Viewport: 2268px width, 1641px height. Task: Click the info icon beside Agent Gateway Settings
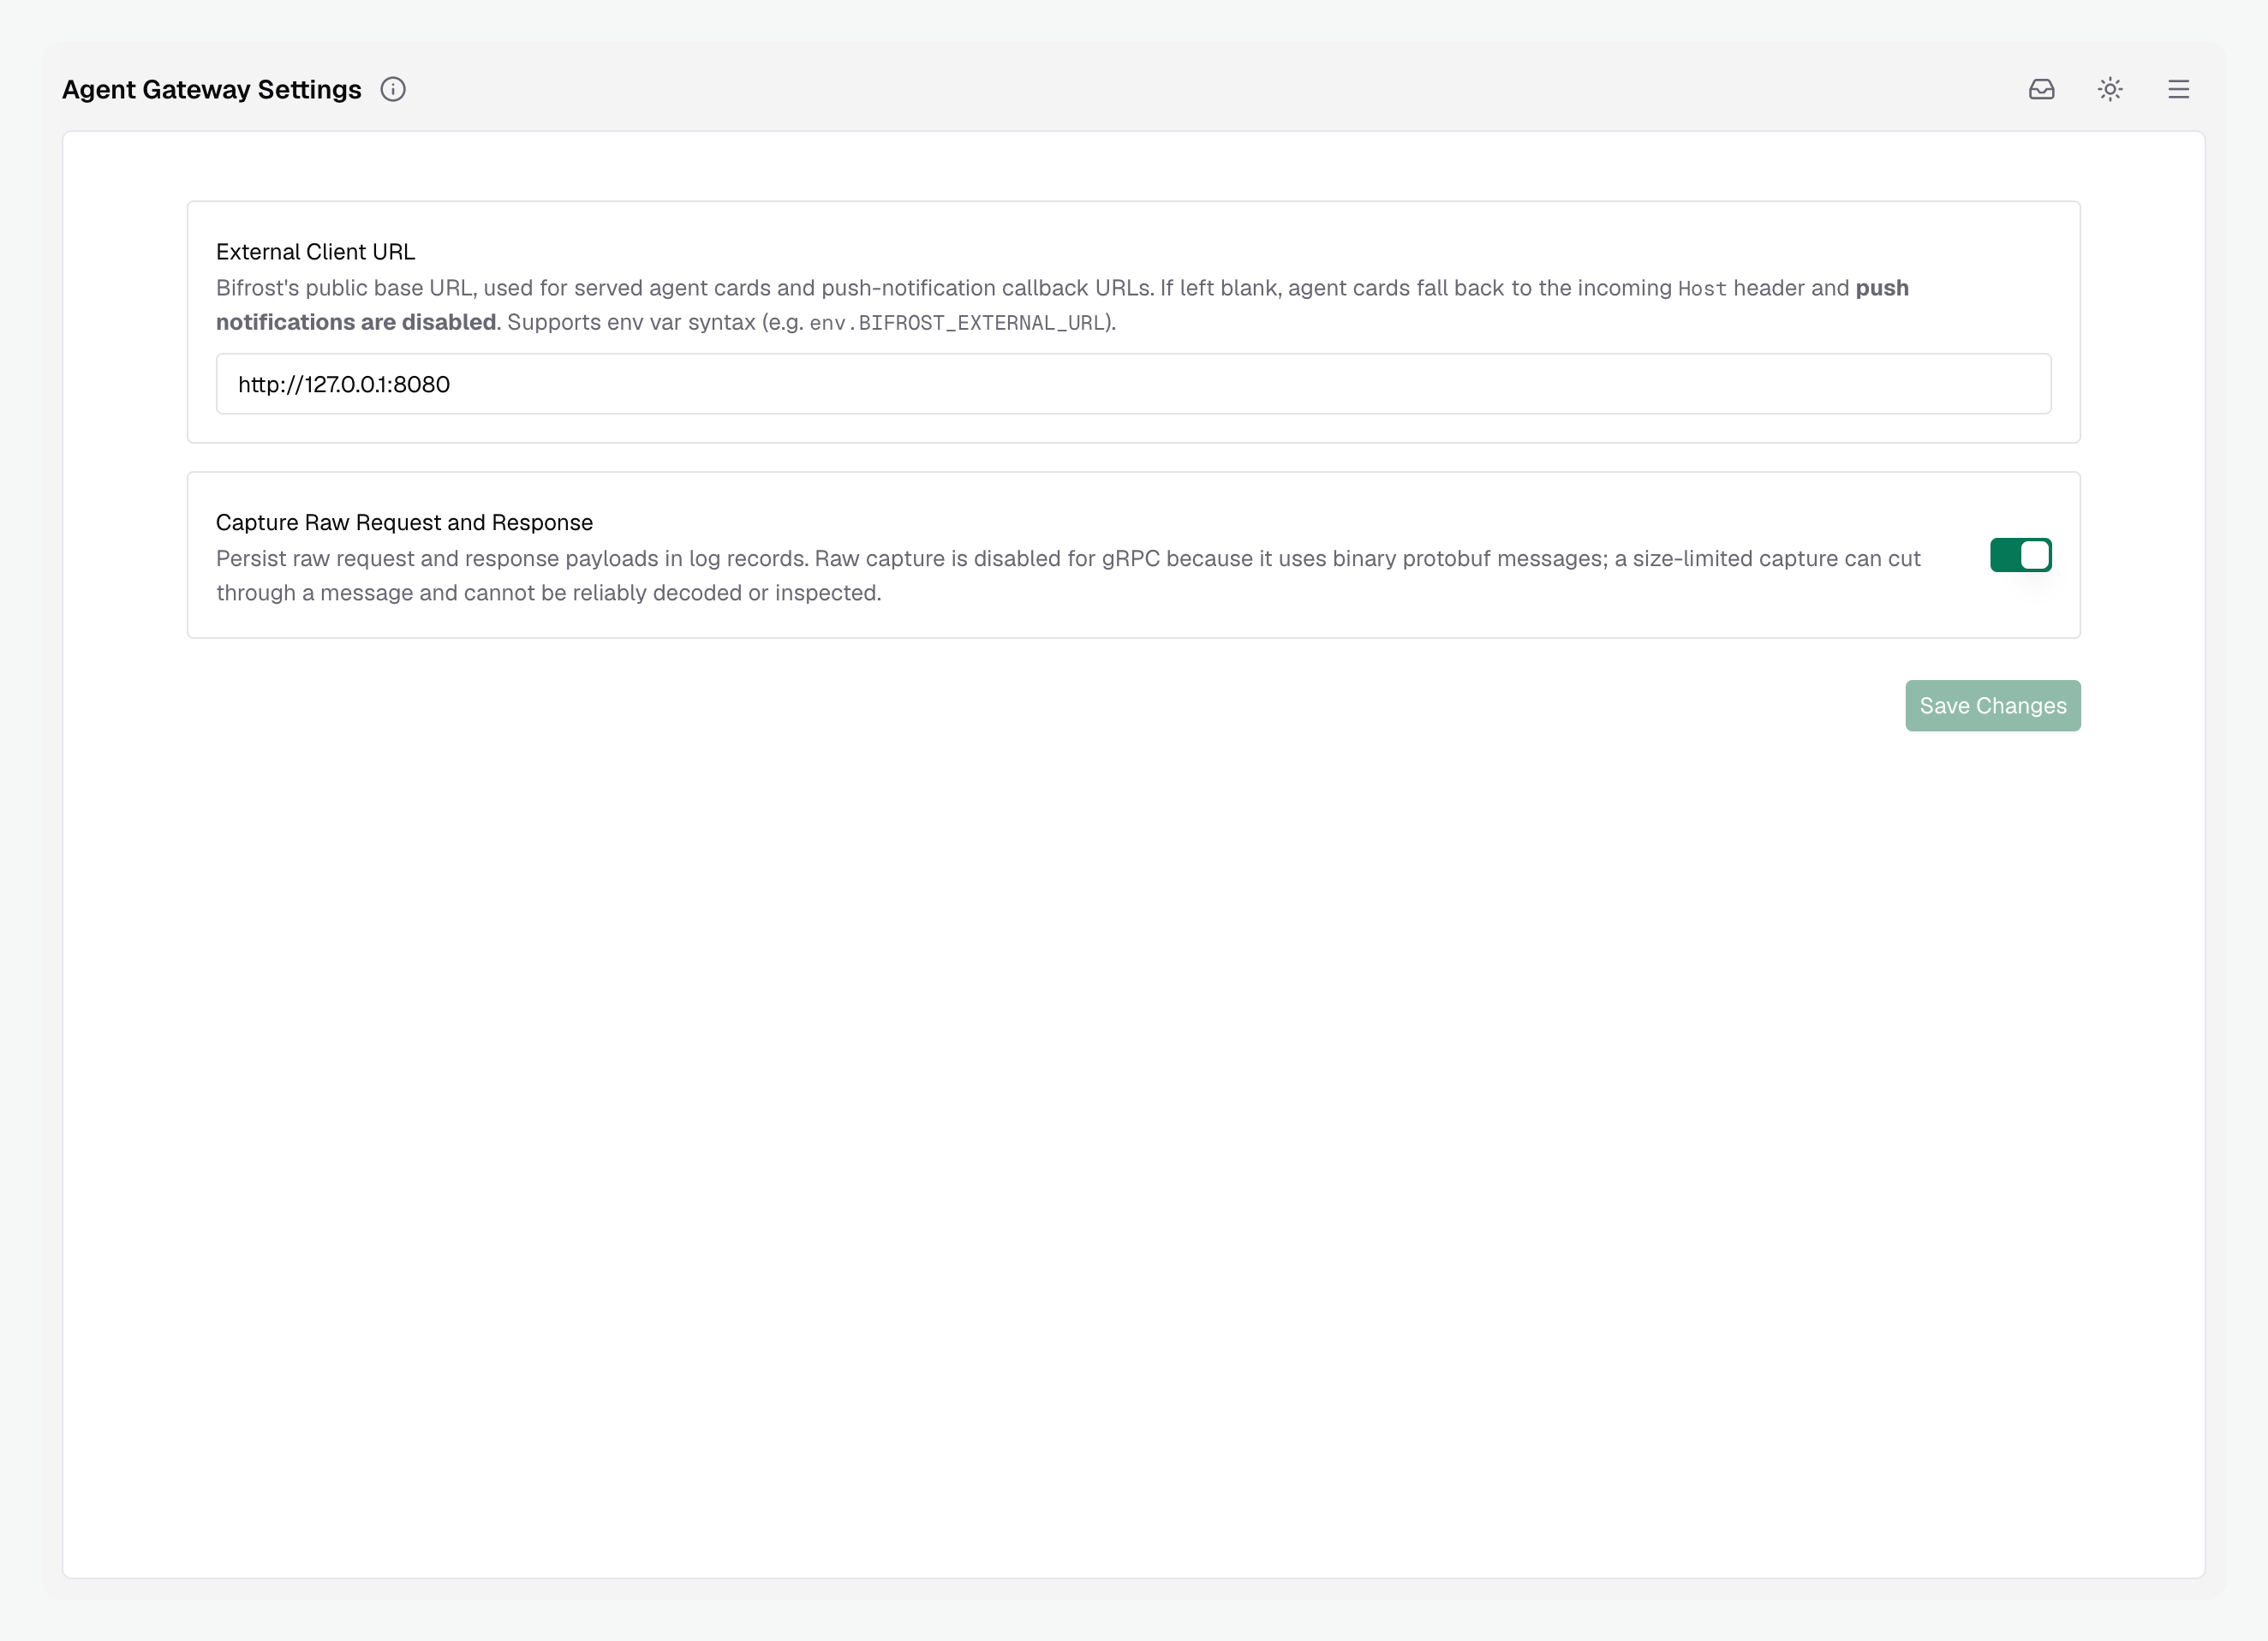pos(393,89)
